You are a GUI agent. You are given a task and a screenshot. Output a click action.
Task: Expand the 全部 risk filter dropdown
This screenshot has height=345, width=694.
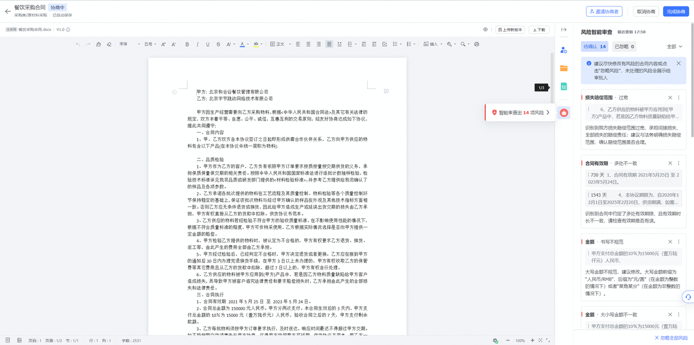pyautogui.click(x=674, y=47)
